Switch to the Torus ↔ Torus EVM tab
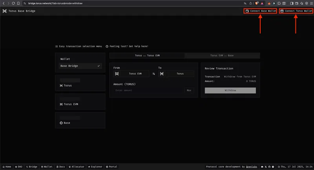Image resolution: width=314 pixels, height=170 pixels. coord(147,56)
